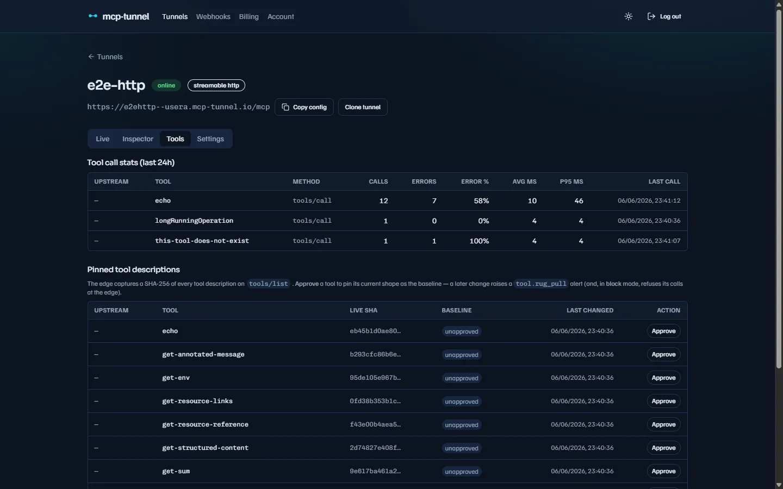Click the ERRORS column header
783x489 pixels.
pyautogui.click(x=424, y=181)
